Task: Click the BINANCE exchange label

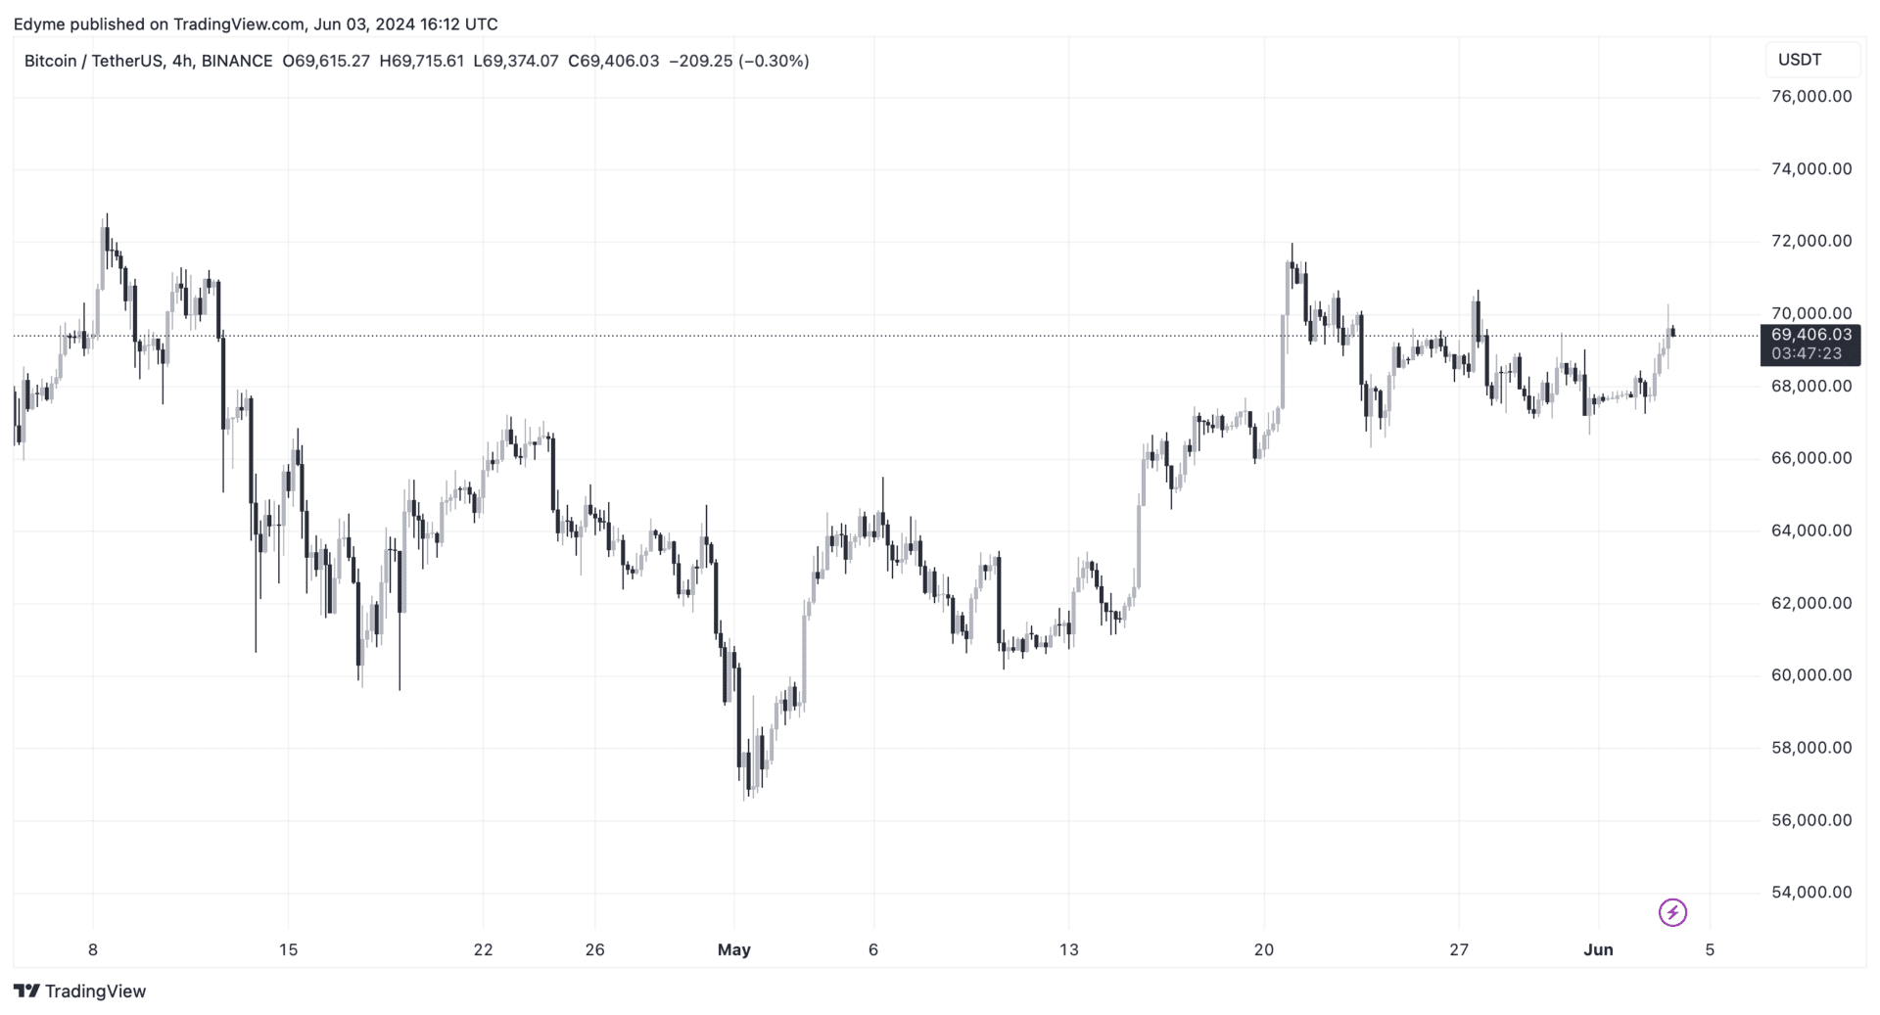Action: click(x=237, y=61)
